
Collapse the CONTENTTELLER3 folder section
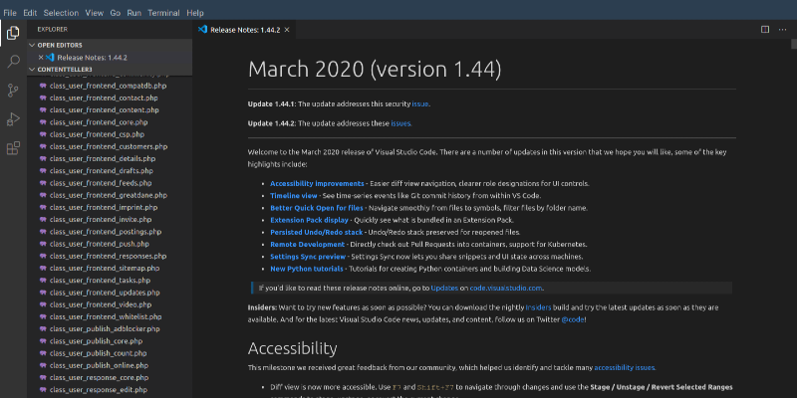[32, 69]
